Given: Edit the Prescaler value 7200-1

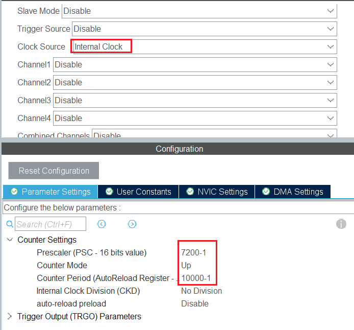Looking at the screenshot, I should (194, 252).
